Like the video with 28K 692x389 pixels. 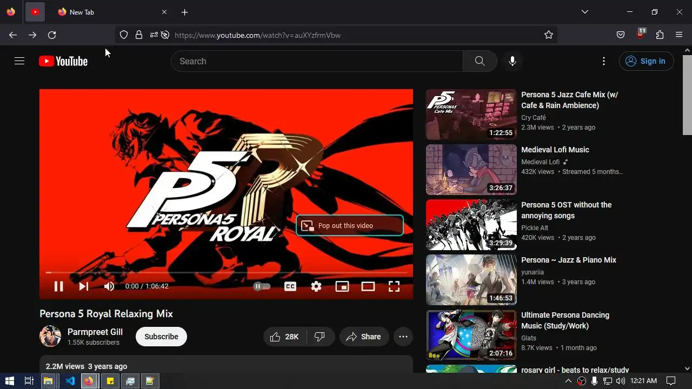coord(285,337)
